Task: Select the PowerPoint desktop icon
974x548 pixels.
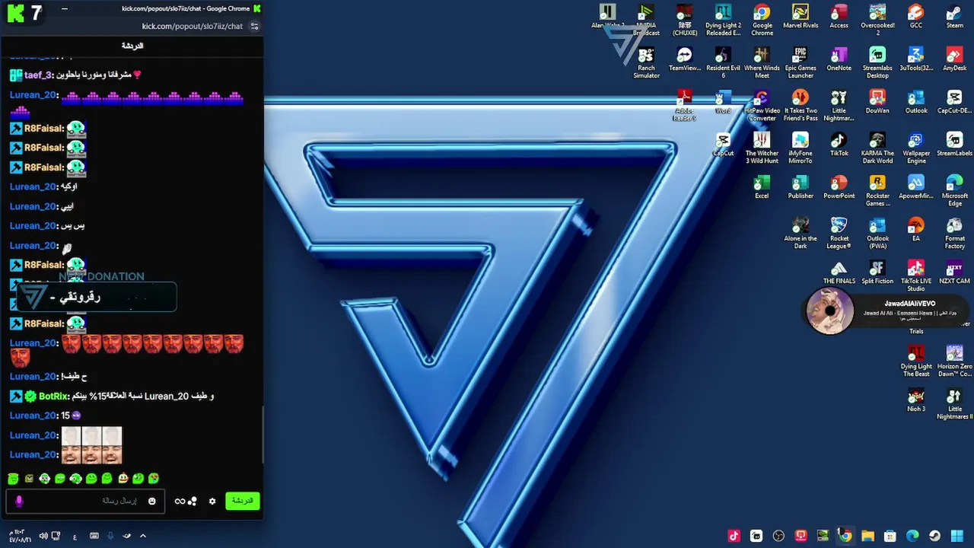Action: 839,187
